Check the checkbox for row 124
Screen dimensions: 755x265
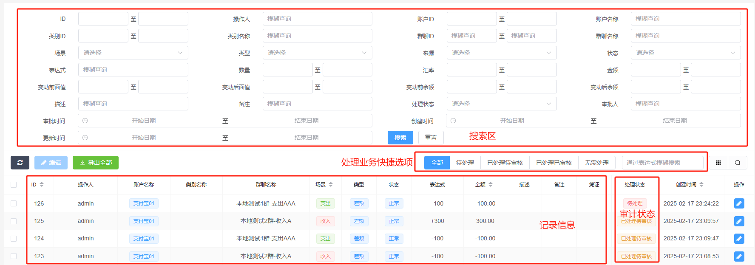(x=14, y=239)
